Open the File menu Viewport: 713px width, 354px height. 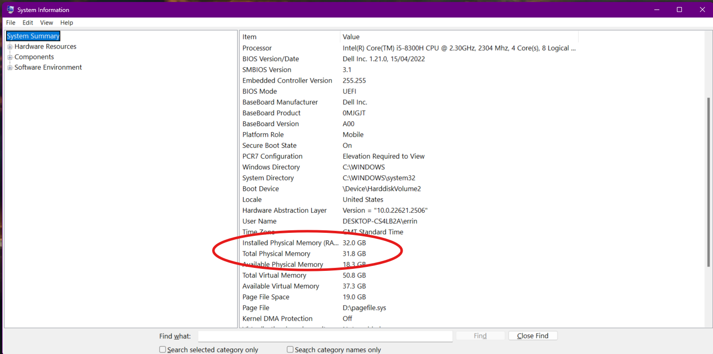tap(11, 23)
